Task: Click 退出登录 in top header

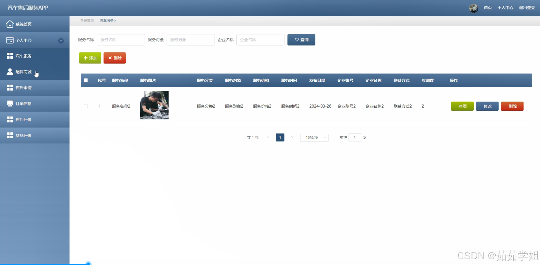Action: coord(527,8)
